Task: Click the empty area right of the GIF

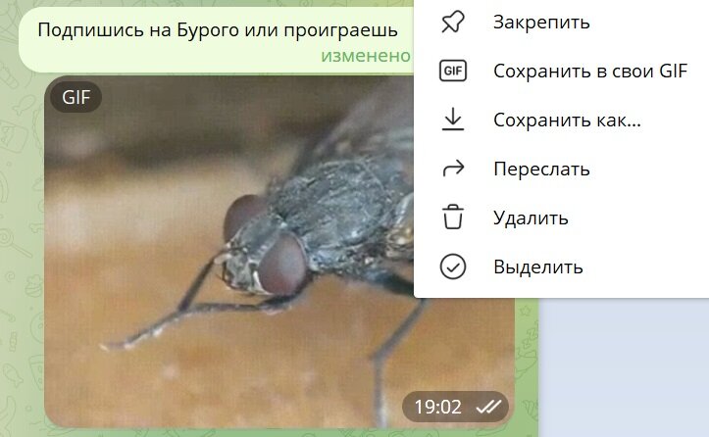Action: pyautogui.click(x=624, y=368)
